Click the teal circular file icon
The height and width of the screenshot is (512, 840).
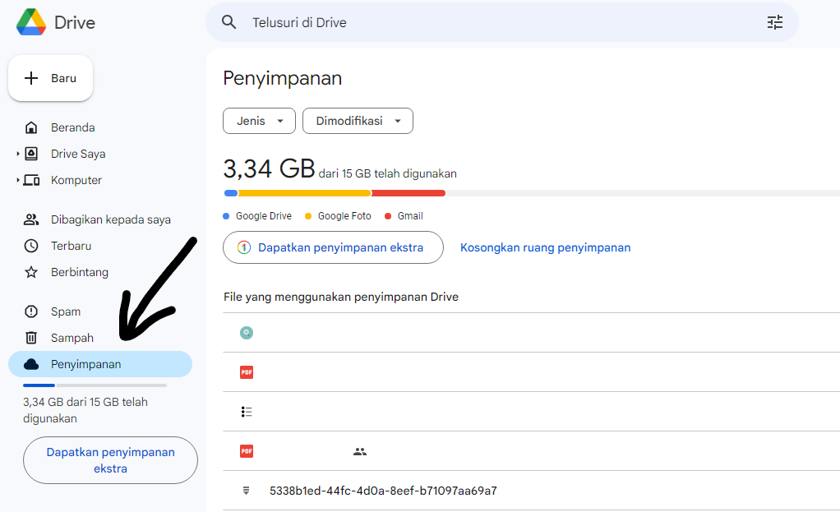tap(247, 333)
